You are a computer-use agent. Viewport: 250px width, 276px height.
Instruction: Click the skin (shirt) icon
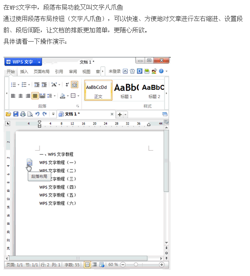[x=132, y=71]
